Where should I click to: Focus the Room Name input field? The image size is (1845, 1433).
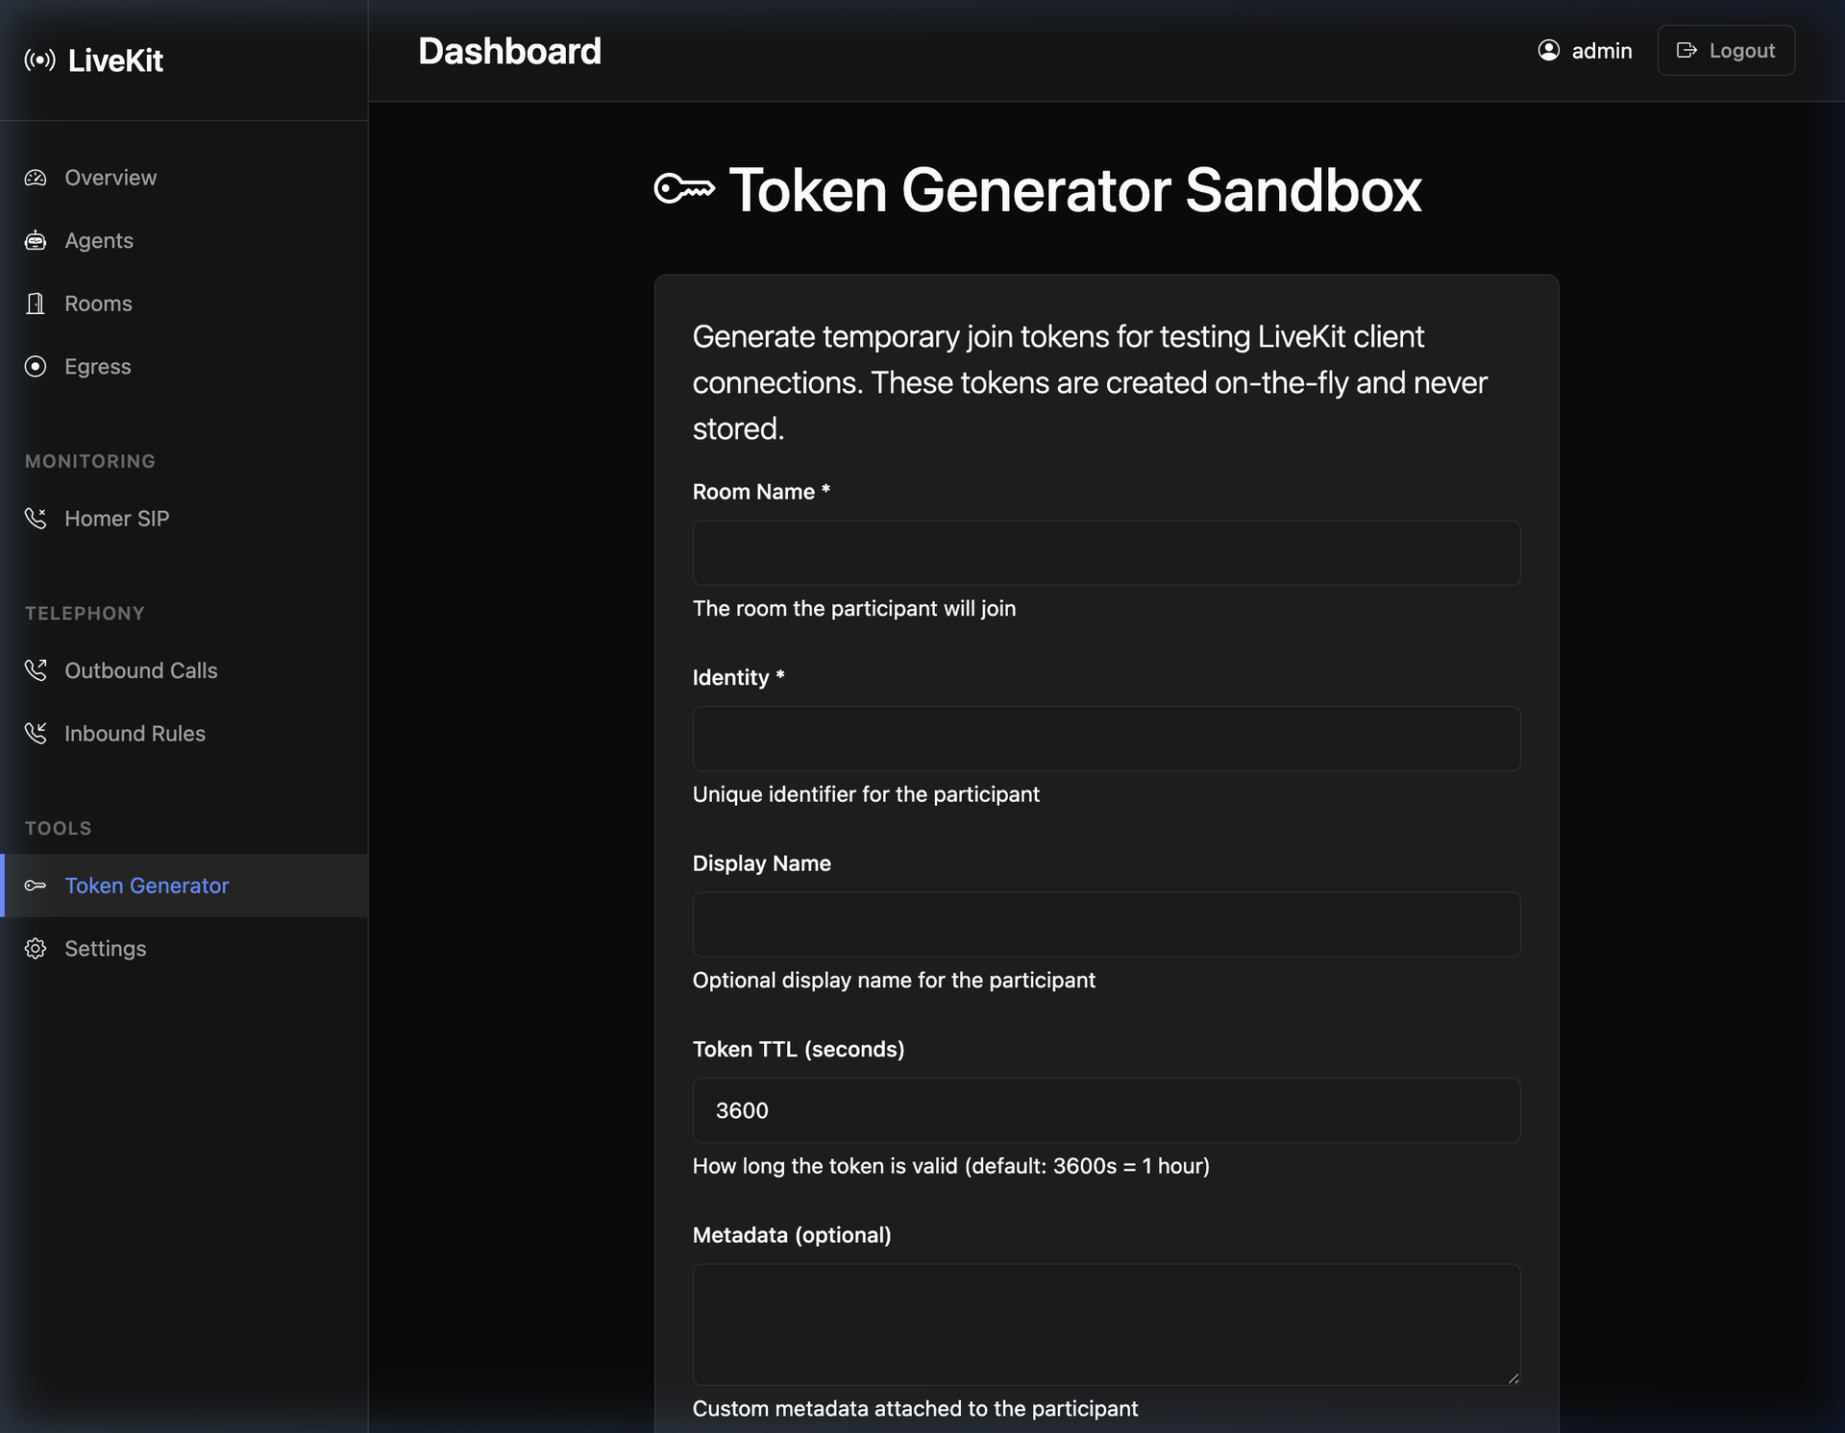point(1106,553)
